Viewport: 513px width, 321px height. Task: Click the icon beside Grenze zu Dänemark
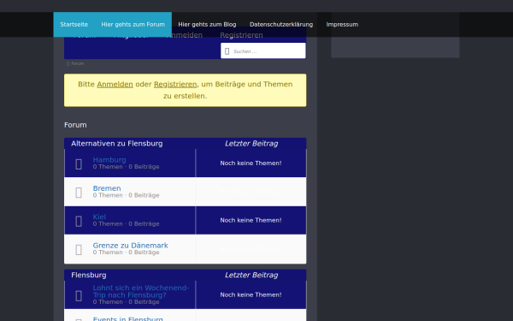79,250
